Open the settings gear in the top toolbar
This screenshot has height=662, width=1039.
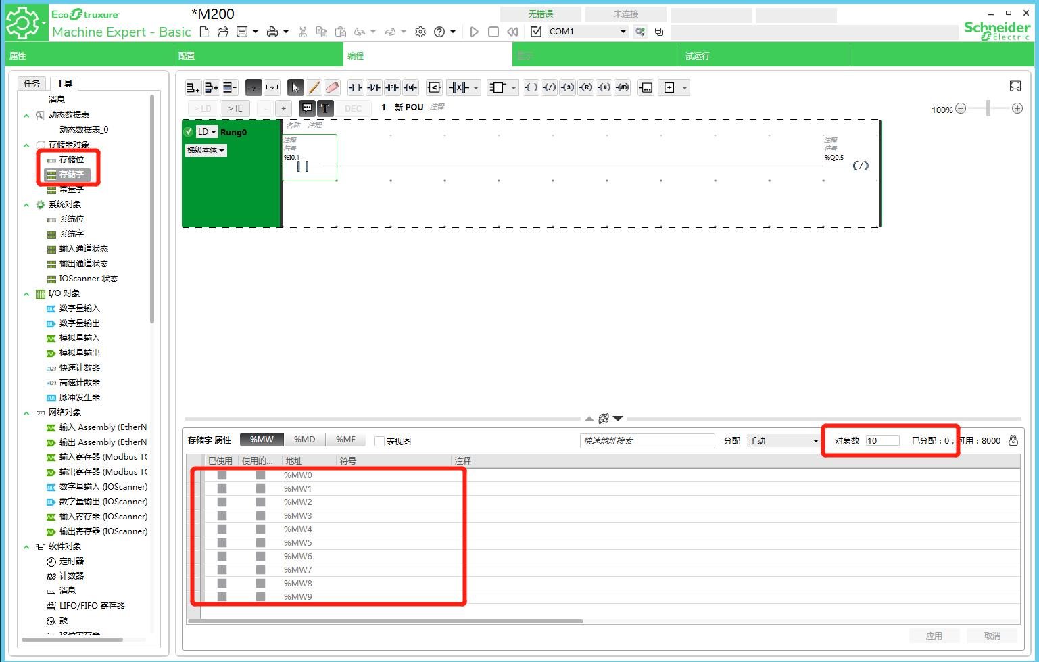pyautogui.click(x=420, y=32)
